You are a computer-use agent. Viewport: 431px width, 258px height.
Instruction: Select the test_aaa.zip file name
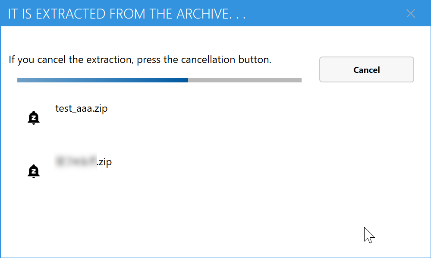coord(81,109)
